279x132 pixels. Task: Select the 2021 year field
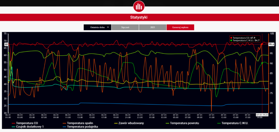(x=153, y=27)
